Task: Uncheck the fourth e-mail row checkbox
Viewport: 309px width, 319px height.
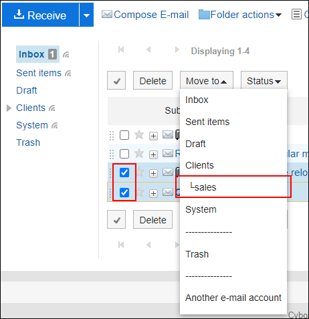Action: [124, 193]
